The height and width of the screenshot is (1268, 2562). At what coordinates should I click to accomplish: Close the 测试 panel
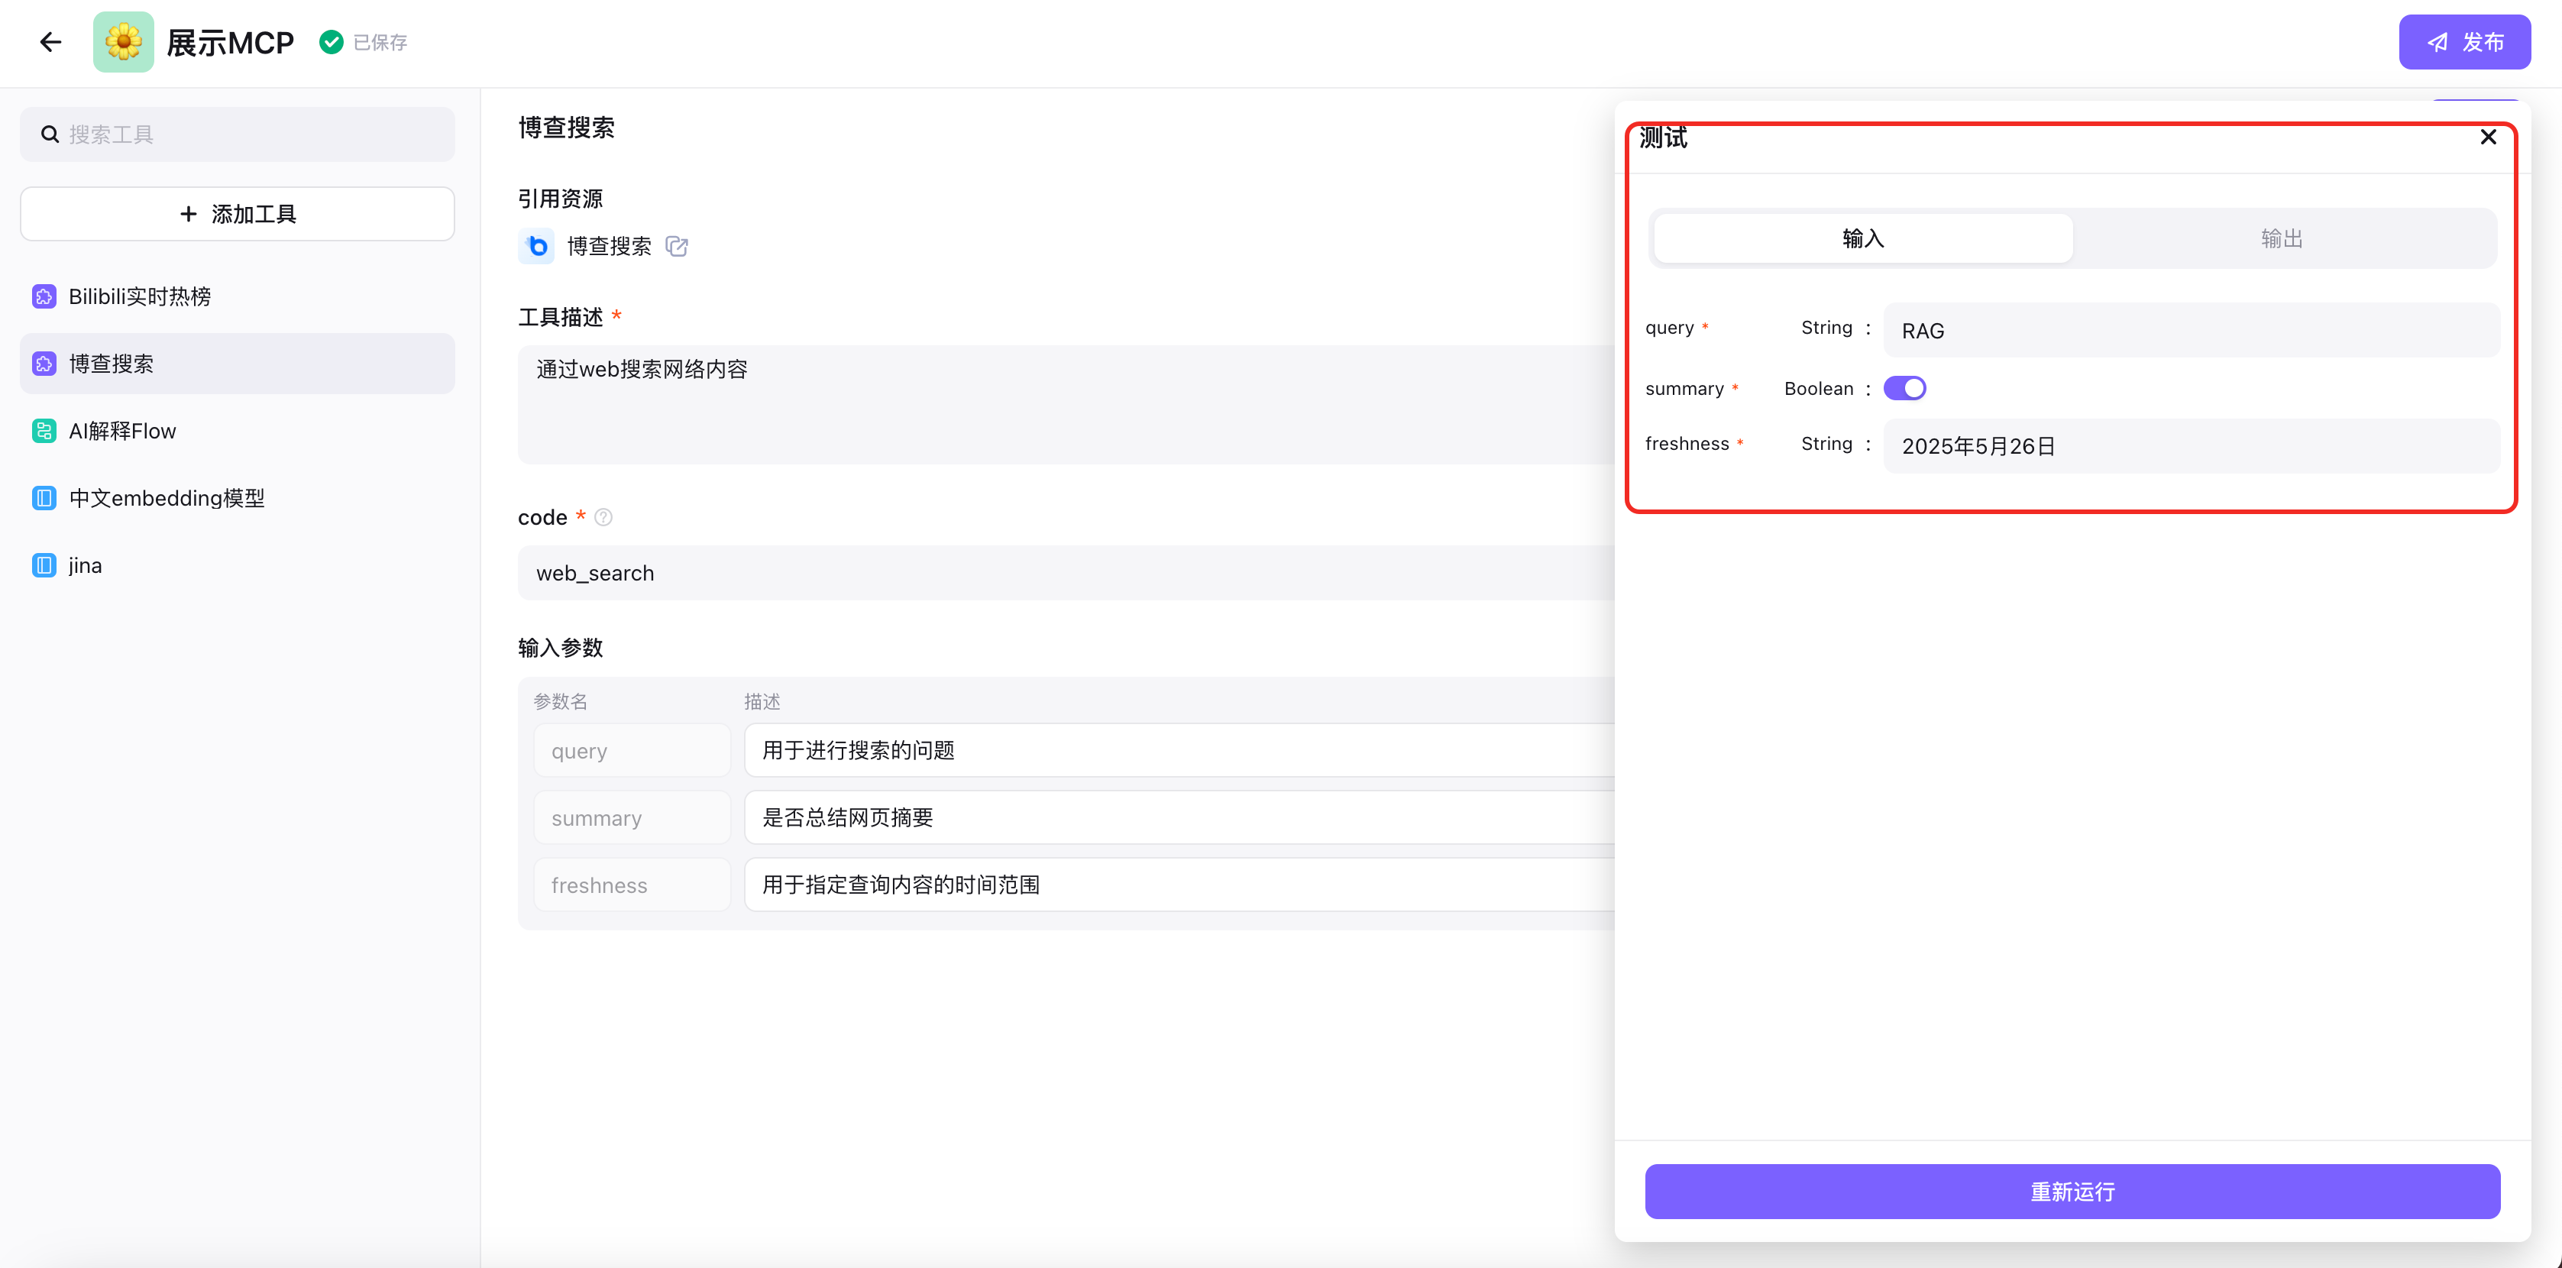pos(2487,137)
